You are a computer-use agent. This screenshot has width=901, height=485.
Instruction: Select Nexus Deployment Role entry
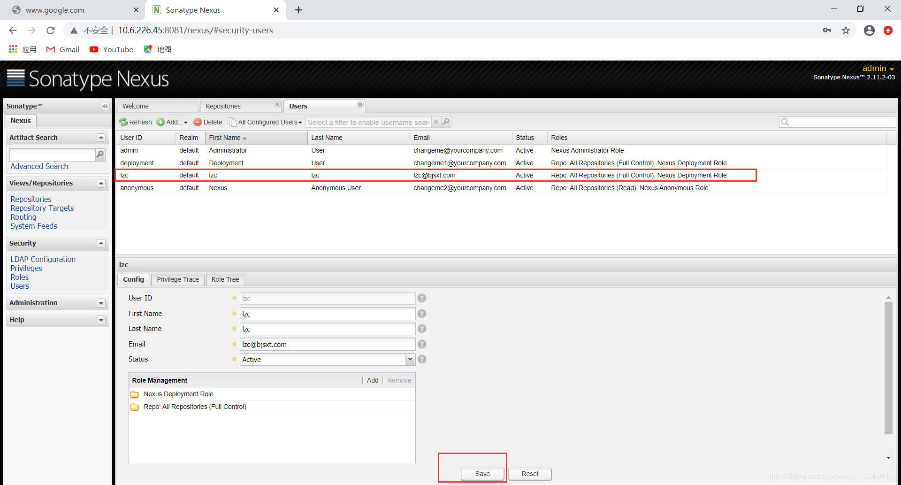[x=272, y=394]
